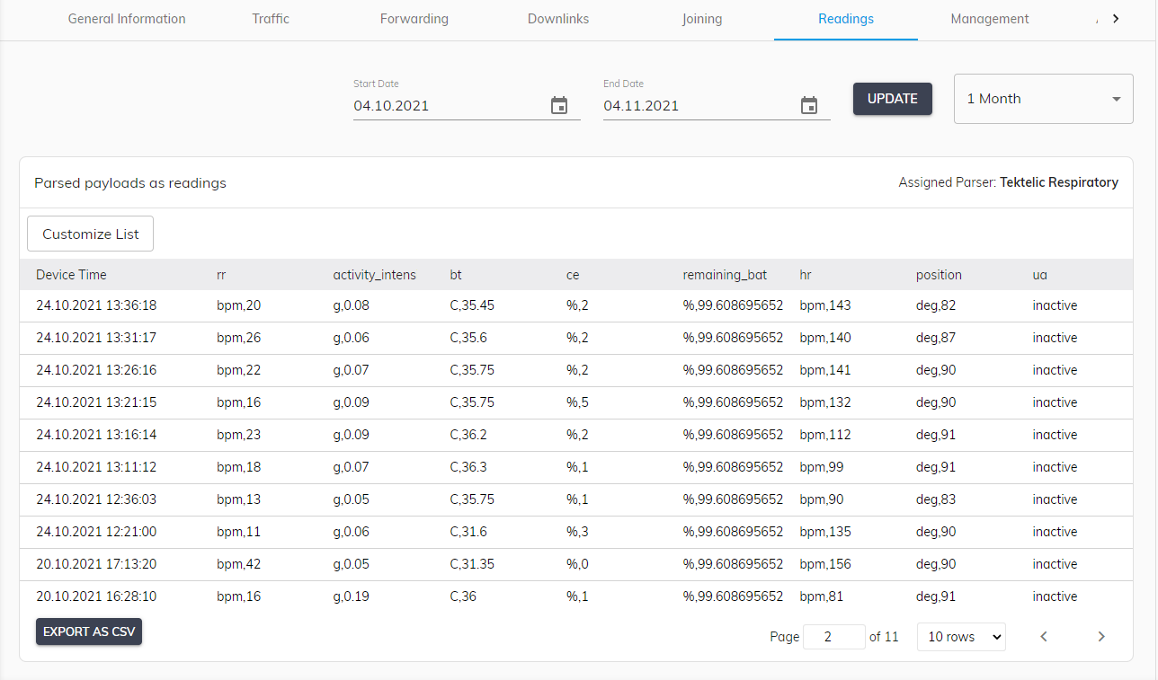Click the UPDATE button

pos(893,99)
